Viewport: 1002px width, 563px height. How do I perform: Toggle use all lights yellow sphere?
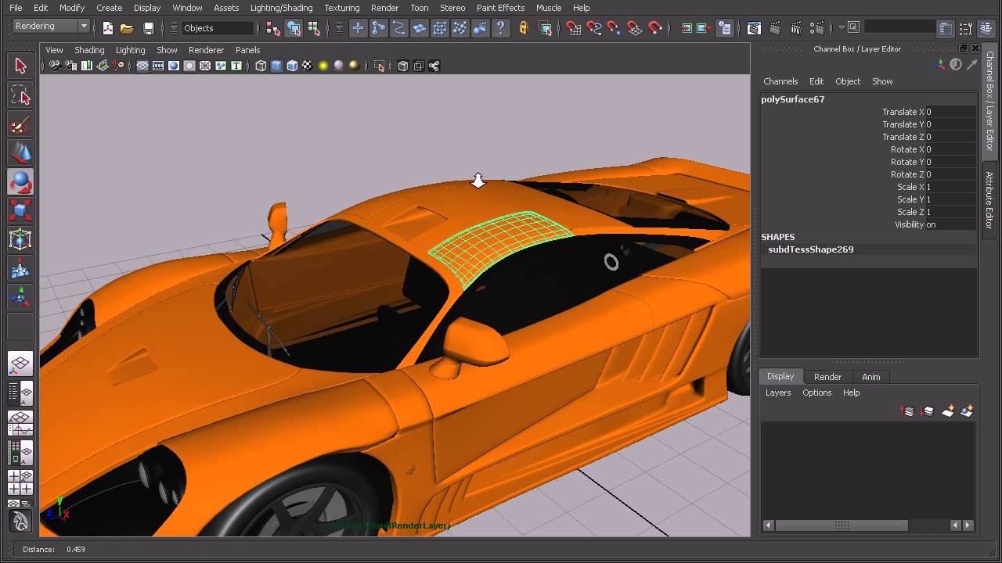point(323,66)
